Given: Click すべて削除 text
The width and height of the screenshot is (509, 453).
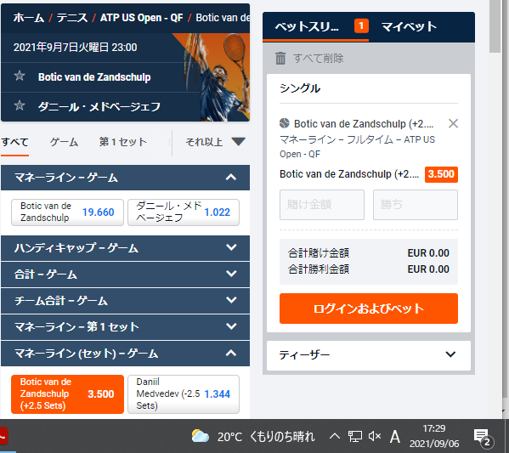Looking at the screenshot, I should 319,59.
